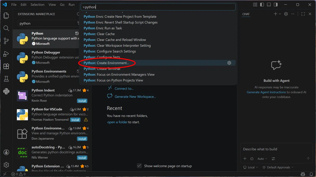Viewport: 316px width, 177px height.
Task: Click the agent mode icon in chat input
Action: (252, 159)
